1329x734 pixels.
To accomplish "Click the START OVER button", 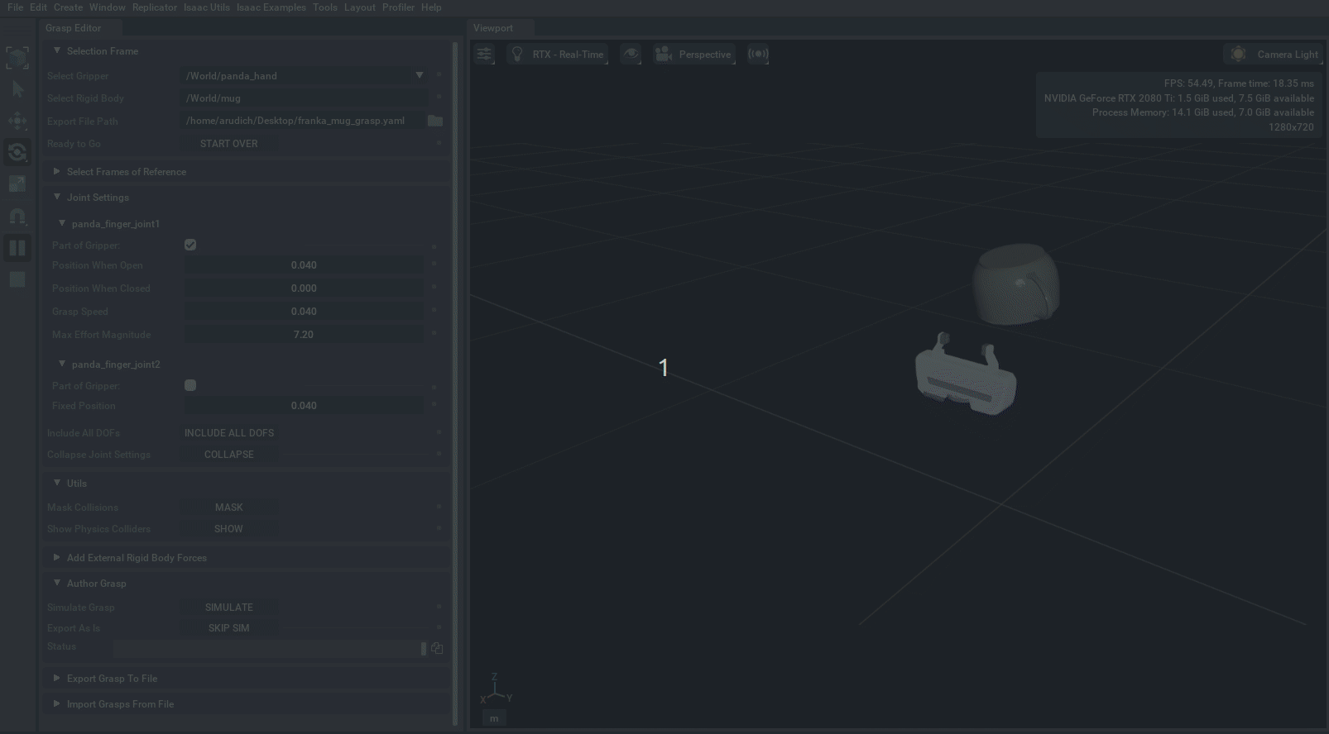I will (x=229, y=144).
